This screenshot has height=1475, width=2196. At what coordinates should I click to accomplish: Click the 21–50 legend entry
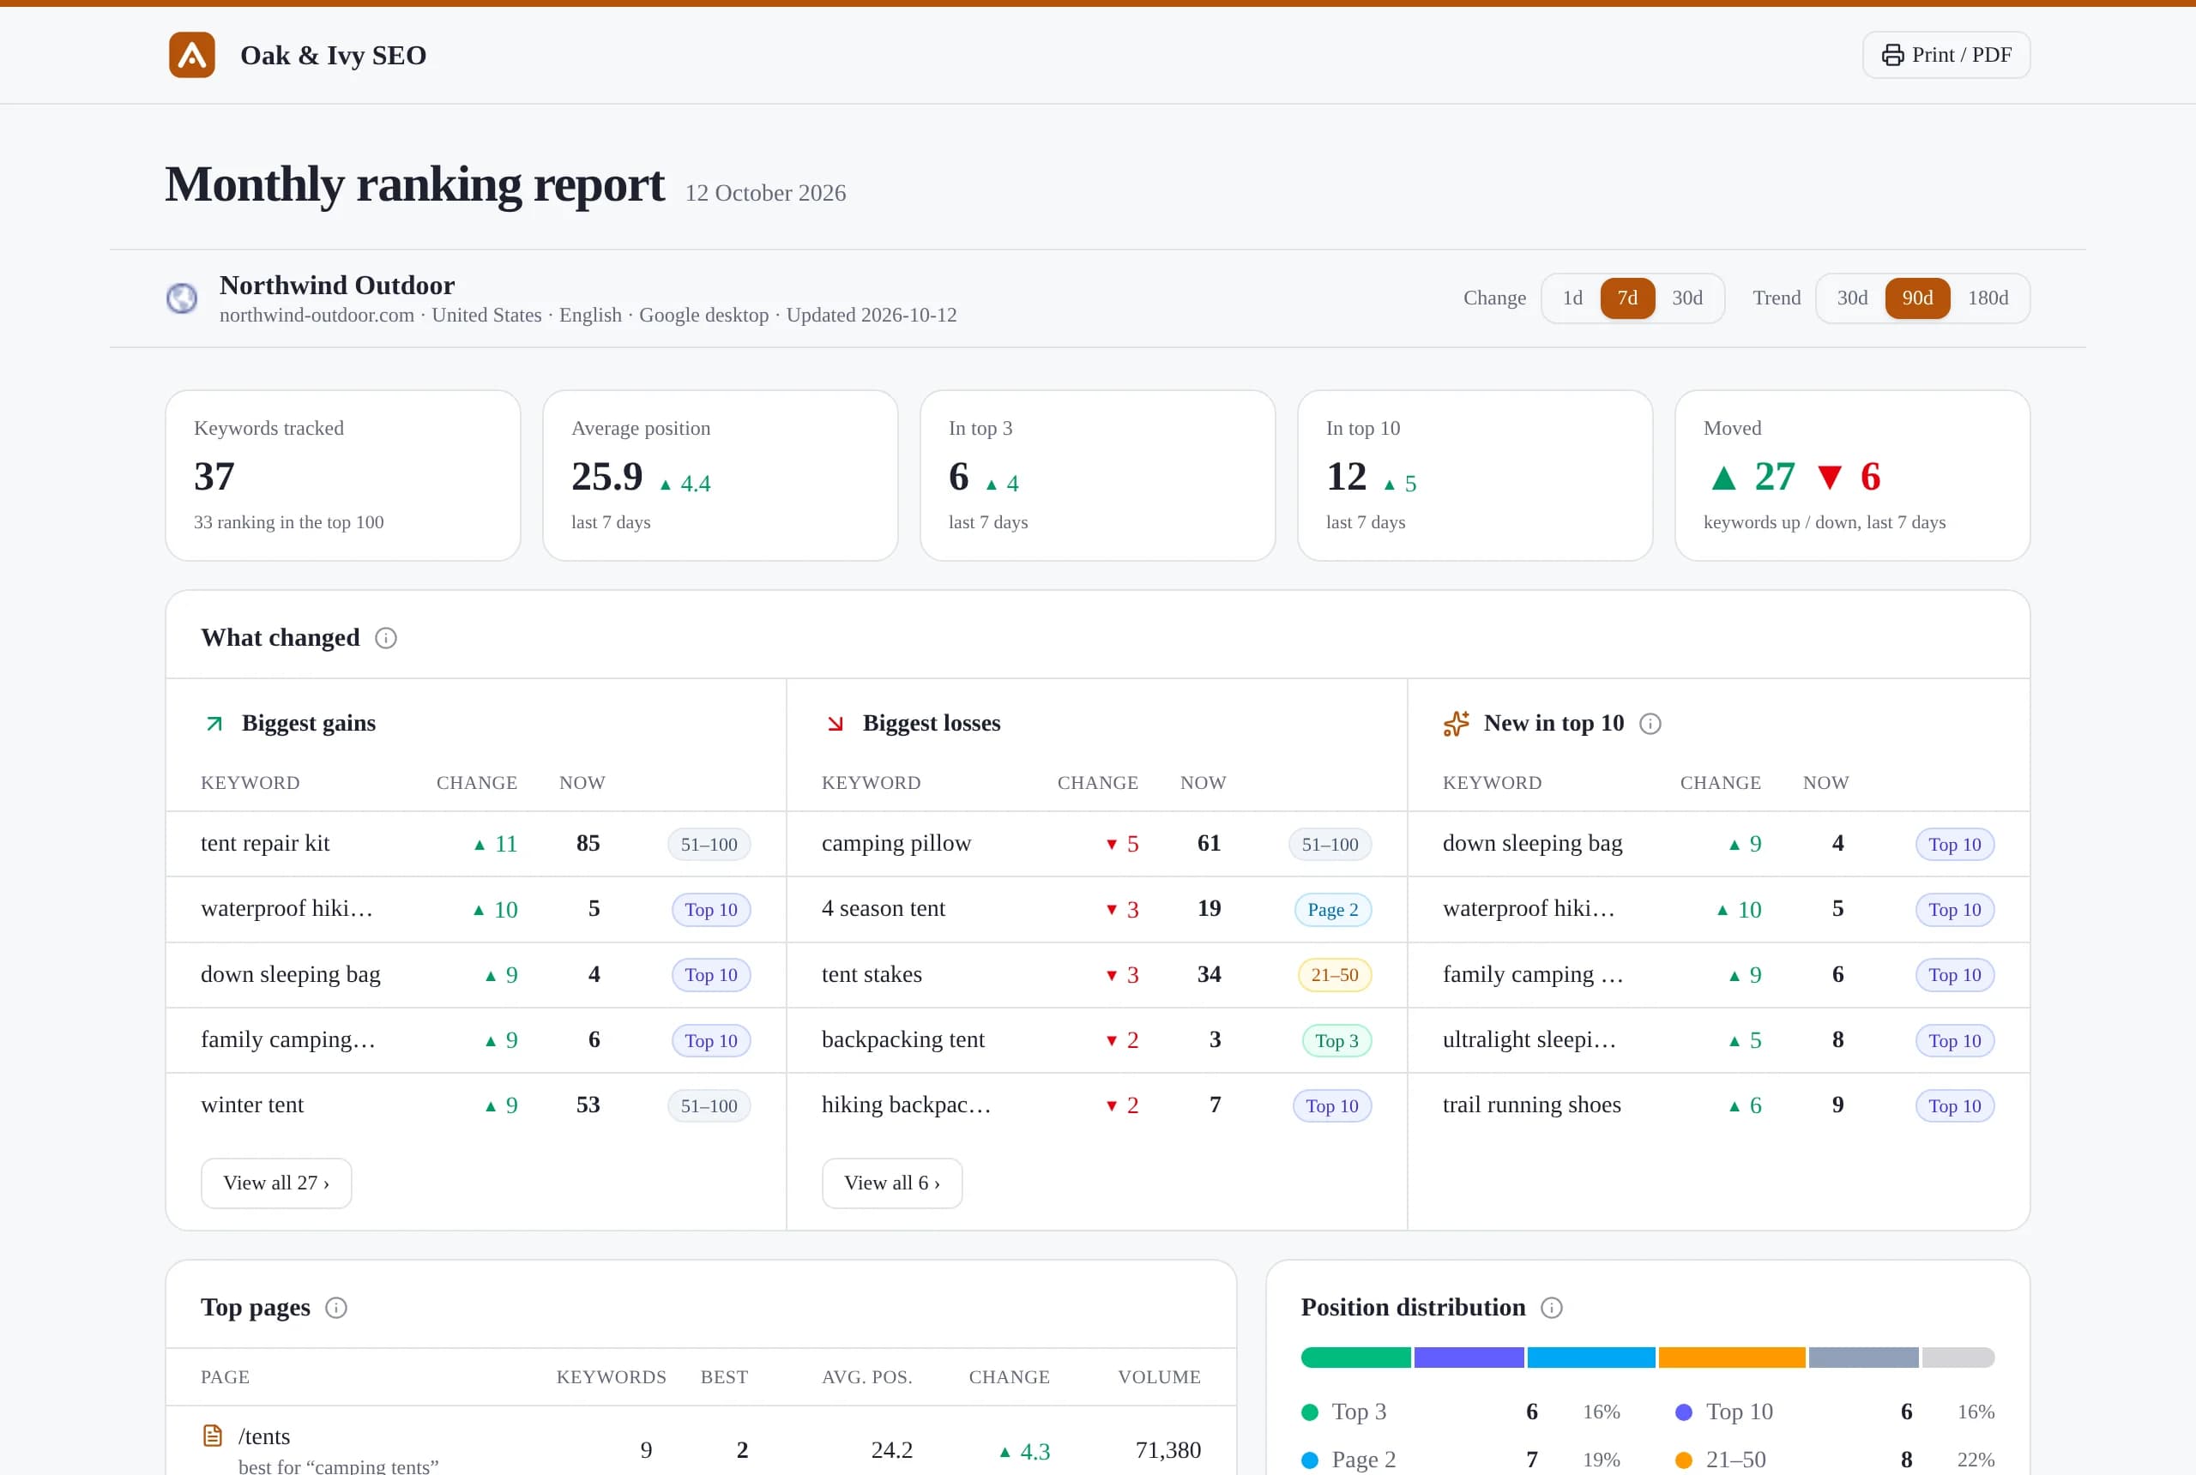[x=1835, y=1460]
